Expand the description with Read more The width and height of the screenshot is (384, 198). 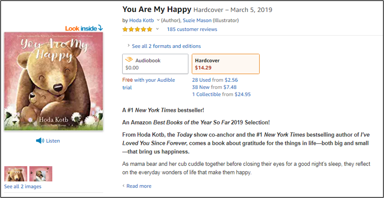139,186
